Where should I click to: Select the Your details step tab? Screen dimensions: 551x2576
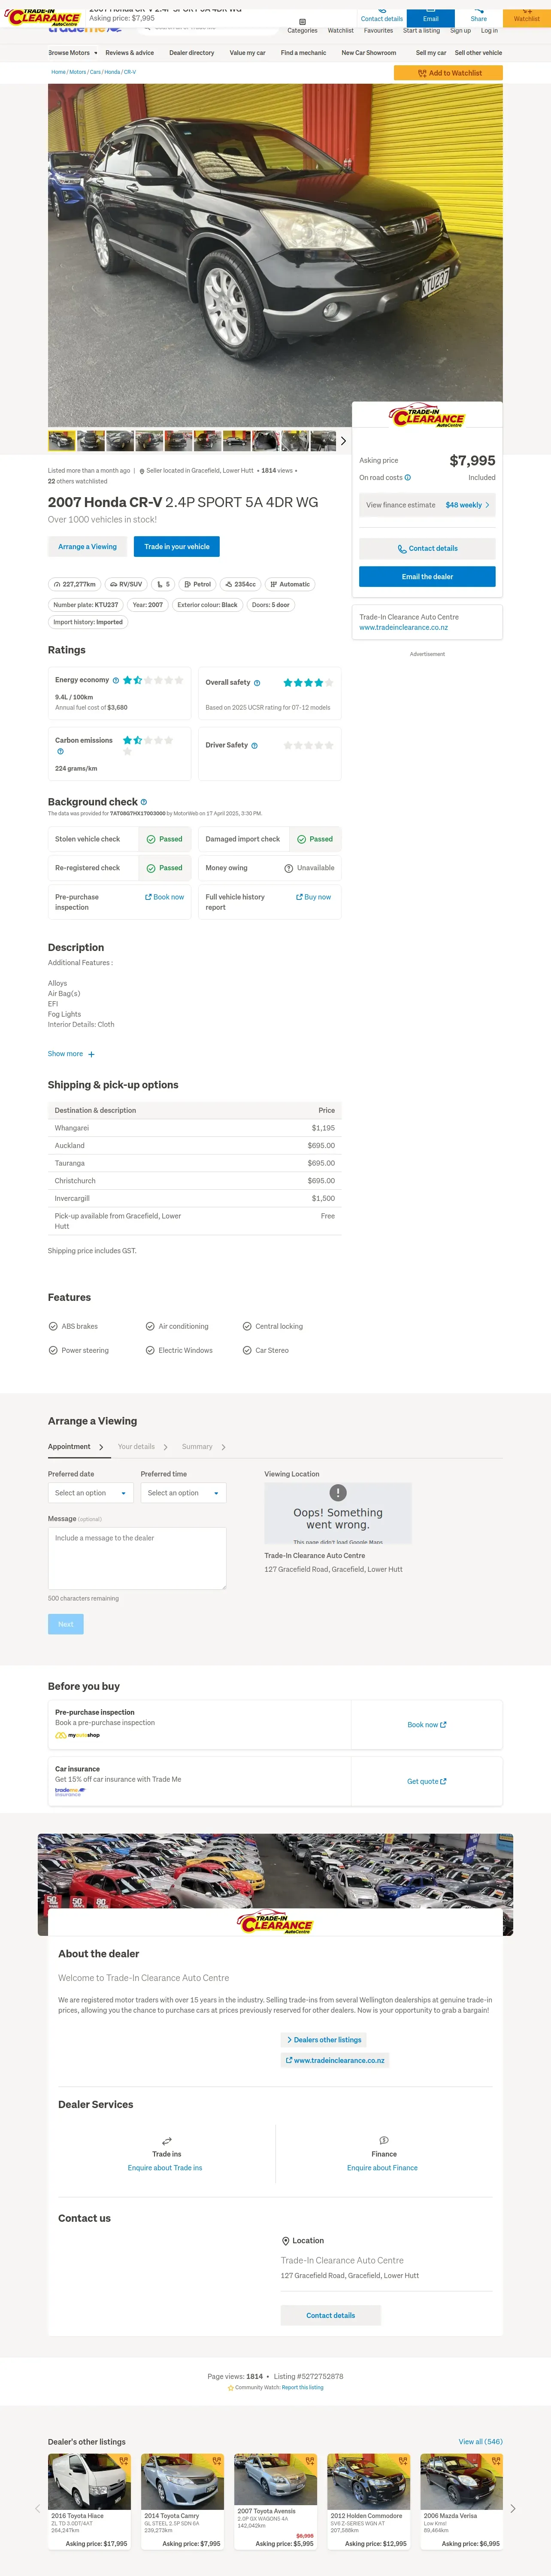[136, 1447]
